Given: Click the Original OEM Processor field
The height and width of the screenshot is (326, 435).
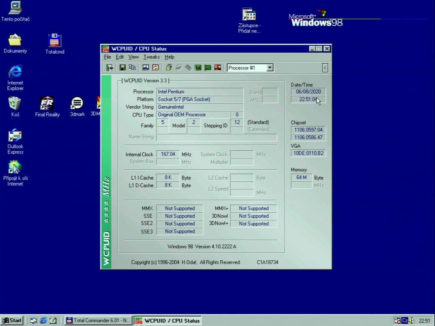Looking at the screenshot, I should point(193,115).
